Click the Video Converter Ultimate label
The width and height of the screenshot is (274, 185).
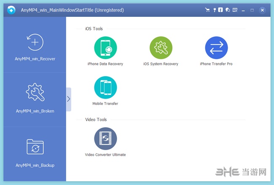pyautogui.click(x=105, y=155)
